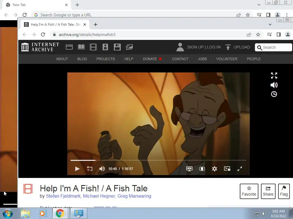Image resolution: width=293 pixels, height=219 pixels.
Task: Open the VOLUNTEER link
Action: click(227, 59)
